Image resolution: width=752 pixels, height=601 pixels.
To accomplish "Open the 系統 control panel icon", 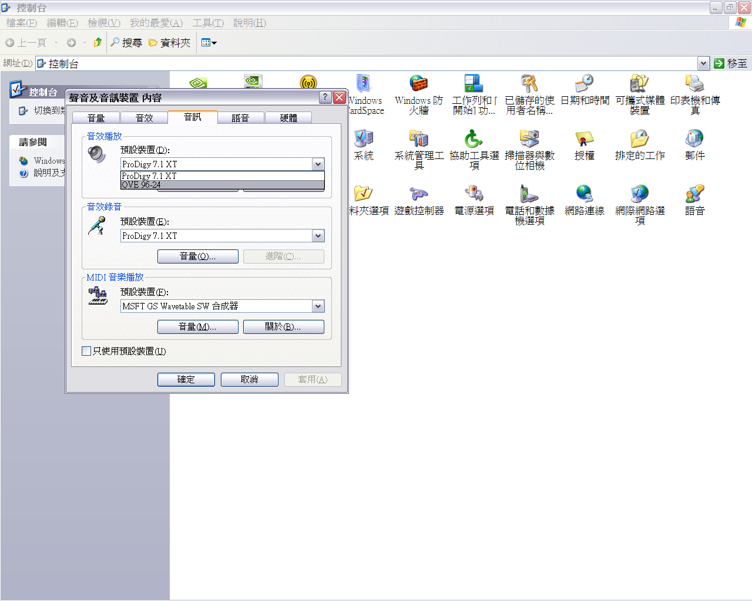I will pos(364,145).
